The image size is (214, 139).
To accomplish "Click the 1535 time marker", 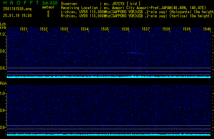I will pos(105,29).
